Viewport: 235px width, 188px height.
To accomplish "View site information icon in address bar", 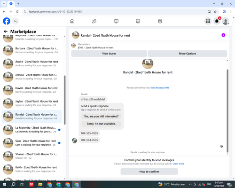I will point(25,12).
